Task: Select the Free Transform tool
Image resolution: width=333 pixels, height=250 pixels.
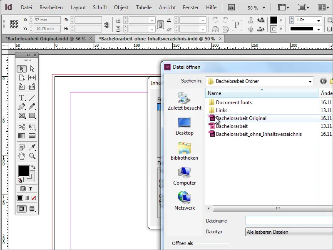Action: click(x=32, y=127)
